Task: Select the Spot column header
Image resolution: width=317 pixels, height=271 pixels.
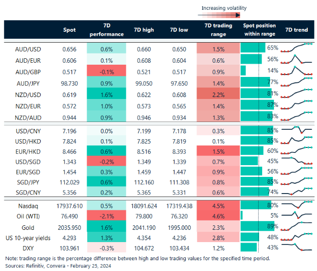Action: coord(70,30)
